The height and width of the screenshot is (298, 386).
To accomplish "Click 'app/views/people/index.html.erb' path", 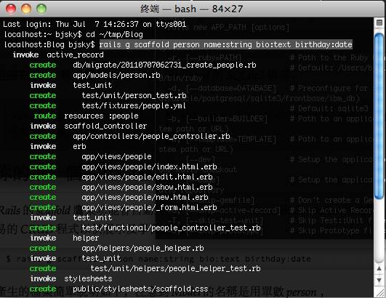I will (149, 167).
